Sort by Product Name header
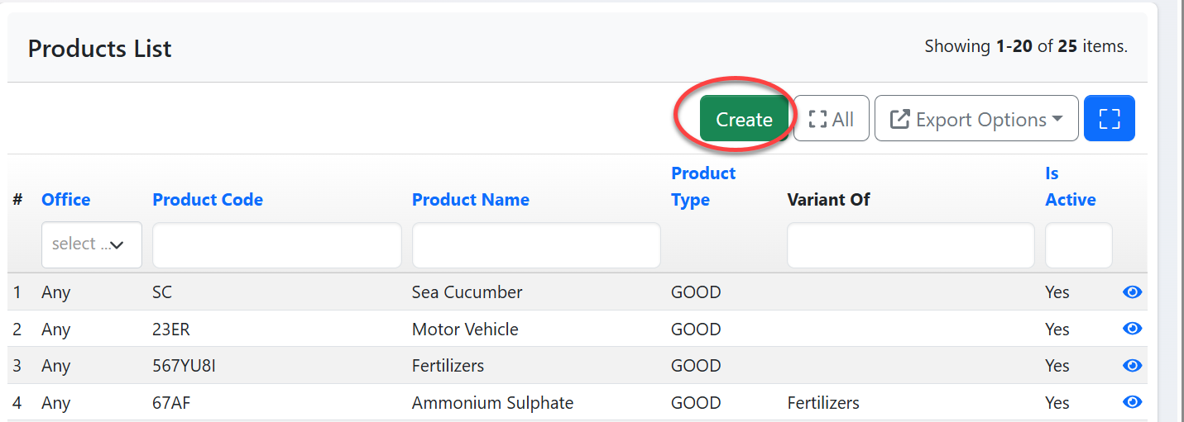Screen dimensions: 1184x422 [x=470, y=200]
